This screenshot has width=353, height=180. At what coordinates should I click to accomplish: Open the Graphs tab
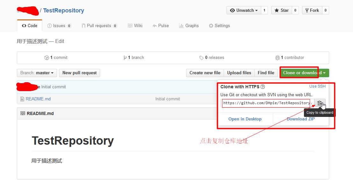(x=189, y=26)
